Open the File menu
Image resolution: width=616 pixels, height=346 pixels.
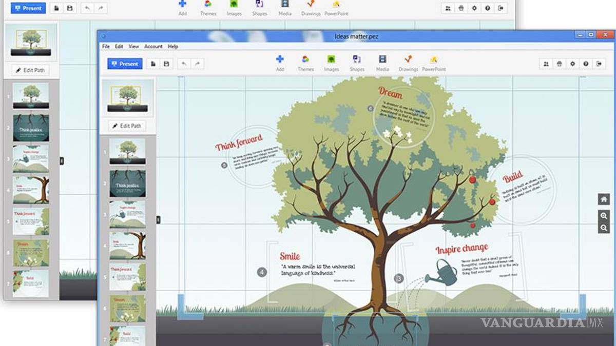(x=106, y=46)
